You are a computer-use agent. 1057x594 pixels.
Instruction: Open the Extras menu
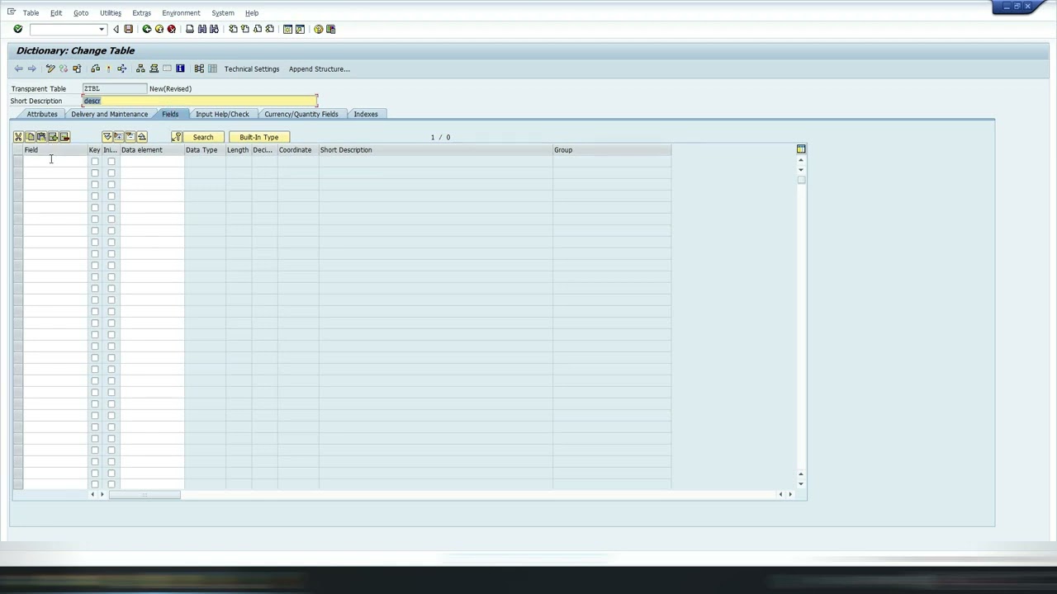[x=141, y=13]
